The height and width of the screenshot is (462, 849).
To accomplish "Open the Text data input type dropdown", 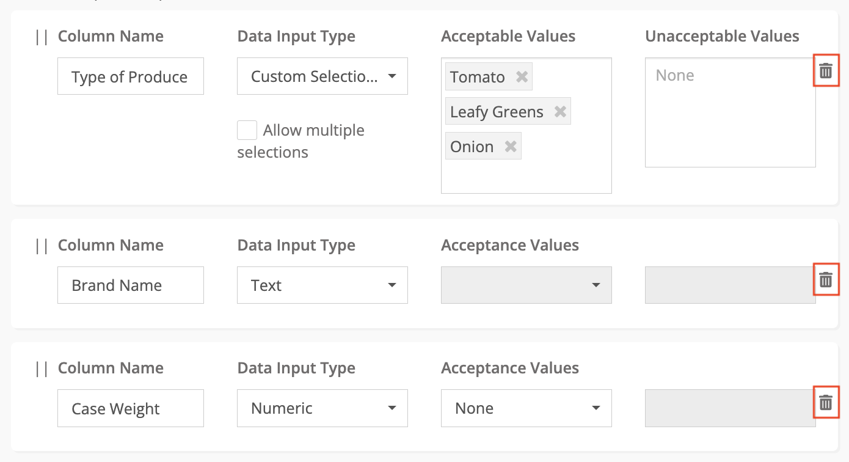I will tap(322, 285).
